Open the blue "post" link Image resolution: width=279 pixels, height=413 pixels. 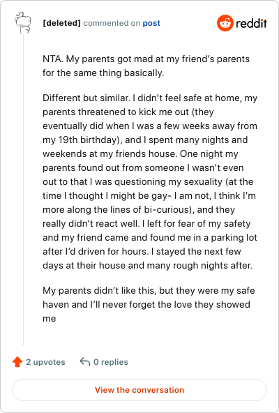point(151,23)
